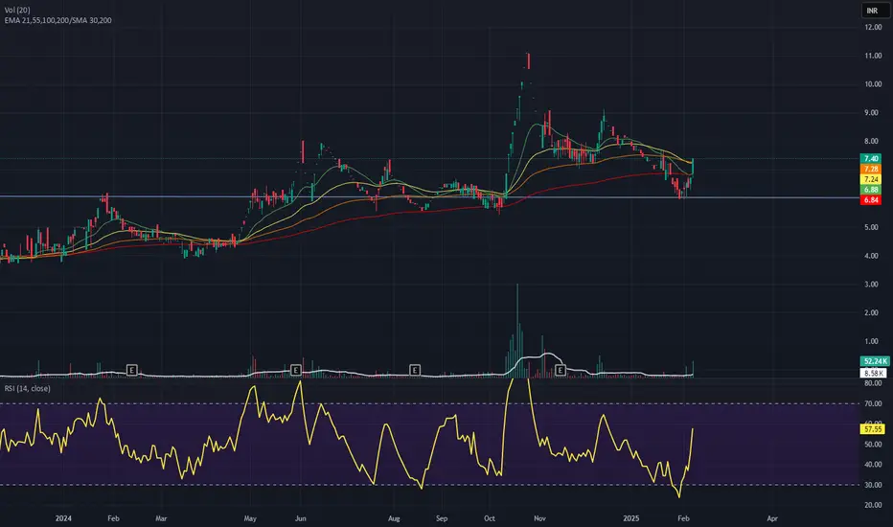Click the Feb label right after 2024

(x=113, y=518)
